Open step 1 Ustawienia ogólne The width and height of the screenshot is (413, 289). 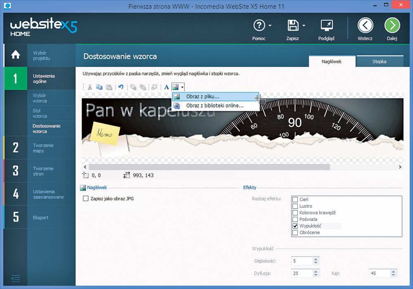(40, 78)
